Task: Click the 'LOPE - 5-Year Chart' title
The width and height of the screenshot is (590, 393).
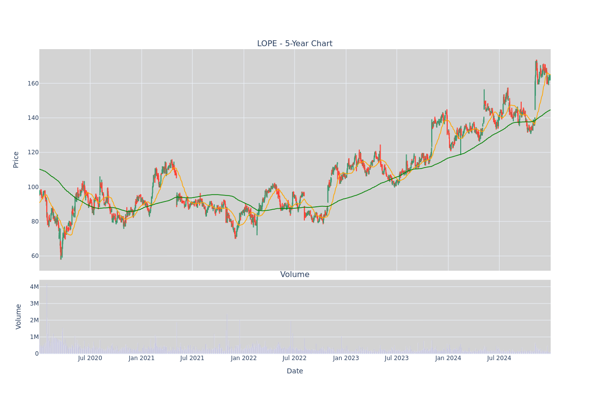Action: (x=295, y=44)
